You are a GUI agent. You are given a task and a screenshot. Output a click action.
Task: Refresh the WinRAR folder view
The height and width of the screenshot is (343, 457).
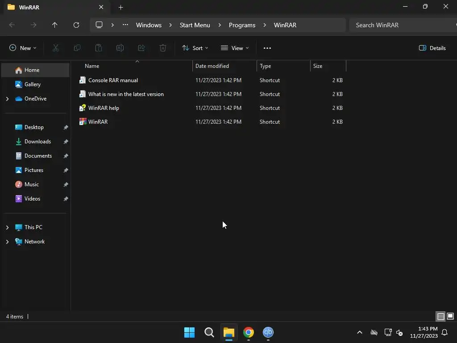(76, 25)
